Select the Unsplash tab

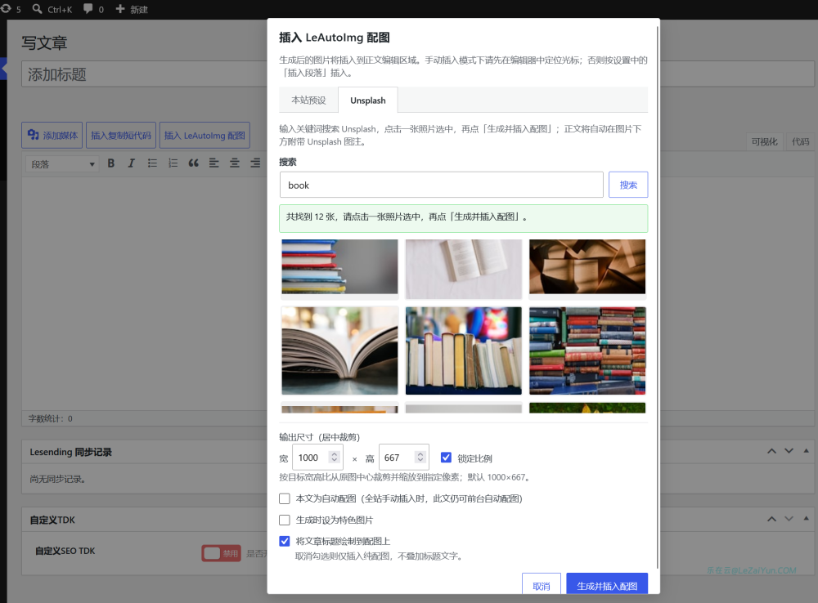(x=368, y=100)
